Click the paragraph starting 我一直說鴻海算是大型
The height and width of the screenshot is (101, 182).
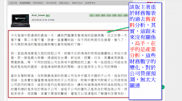[x=69, y=60]
